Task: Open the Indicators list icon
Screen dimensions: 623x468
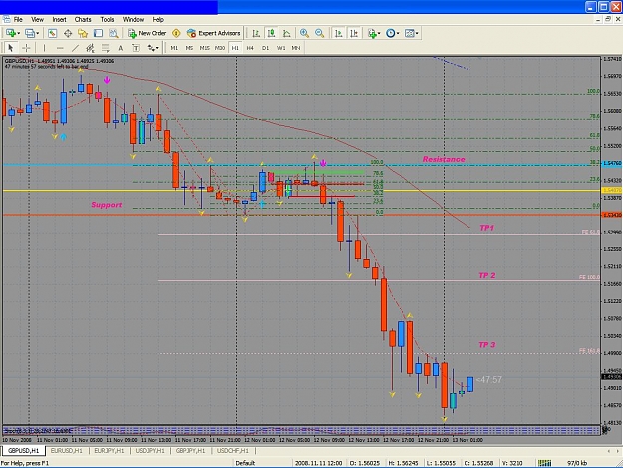Action: (x=372, y=33)
